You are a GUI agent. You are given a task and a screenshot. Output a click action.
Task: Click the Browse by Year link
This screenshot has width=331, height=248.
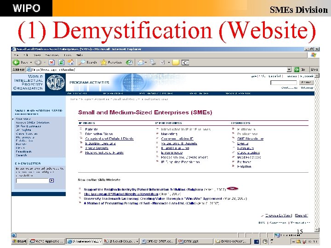click(x=279, y=215)
